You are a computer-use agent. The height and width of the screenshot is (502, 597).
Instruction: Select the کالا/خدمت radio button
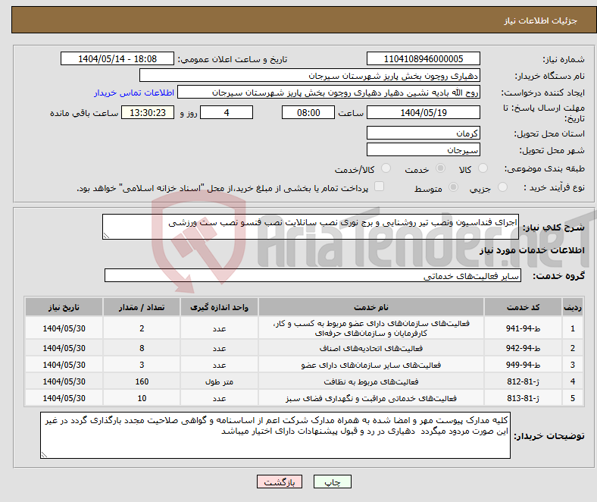pos(386,168)
